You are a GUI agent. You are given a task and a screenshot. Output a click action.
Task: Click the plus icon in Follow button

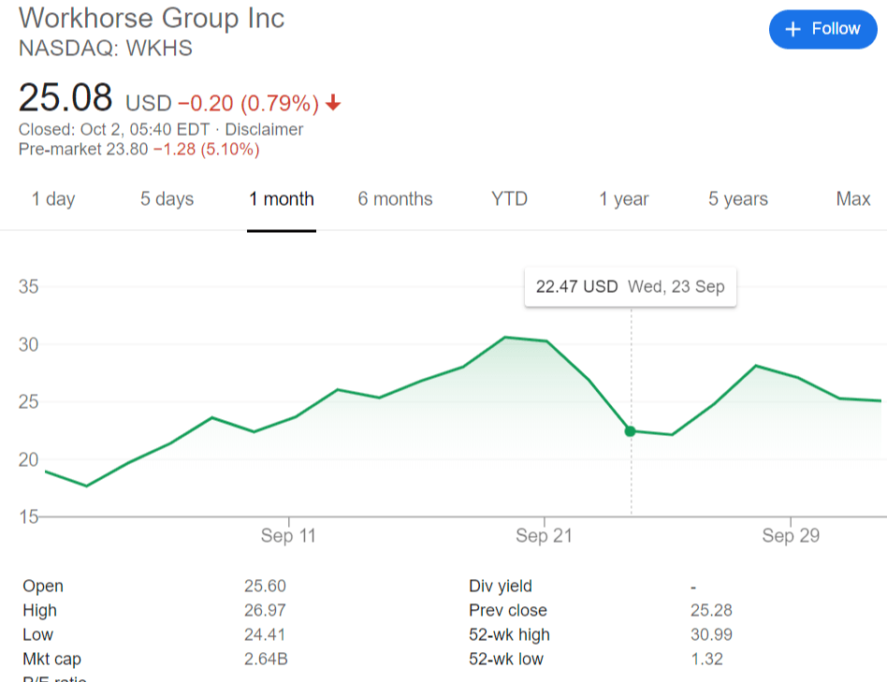tap(793, 29)
